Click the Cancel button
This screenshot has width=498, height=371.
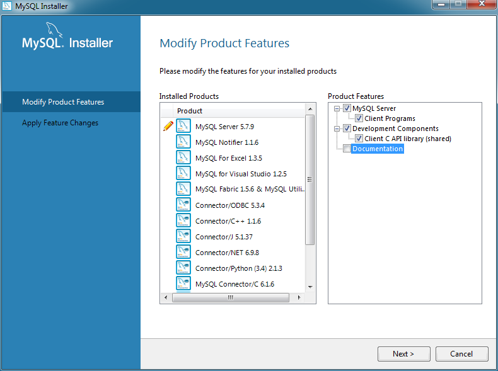[461, 354]
